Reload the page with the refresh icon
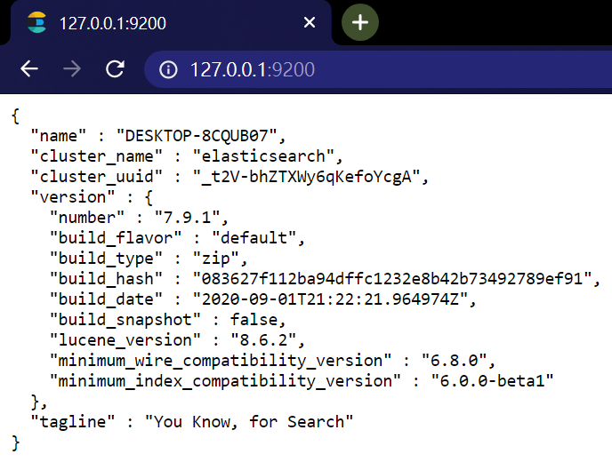 click(x=115, y=69)
